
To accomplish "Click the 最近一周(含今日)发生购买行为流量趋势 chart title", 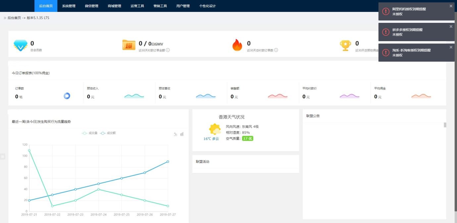I will point(41,122).
